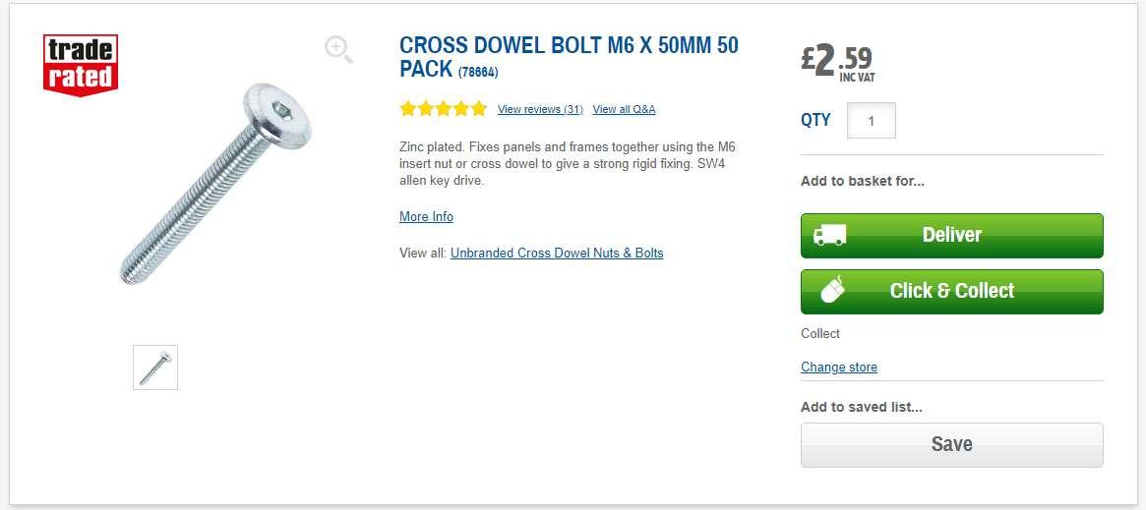Open the View all Q&A link

pos(624,109)
